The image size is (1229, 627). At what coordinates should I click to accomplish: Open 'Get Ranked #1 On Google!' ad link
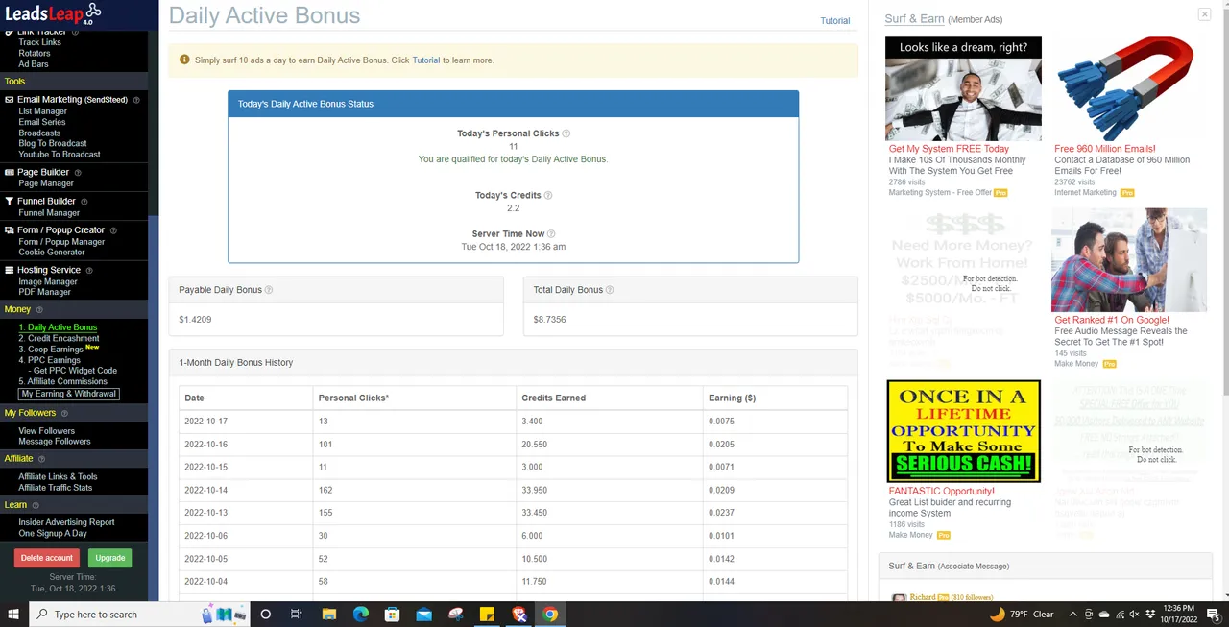click(1112, 320)
